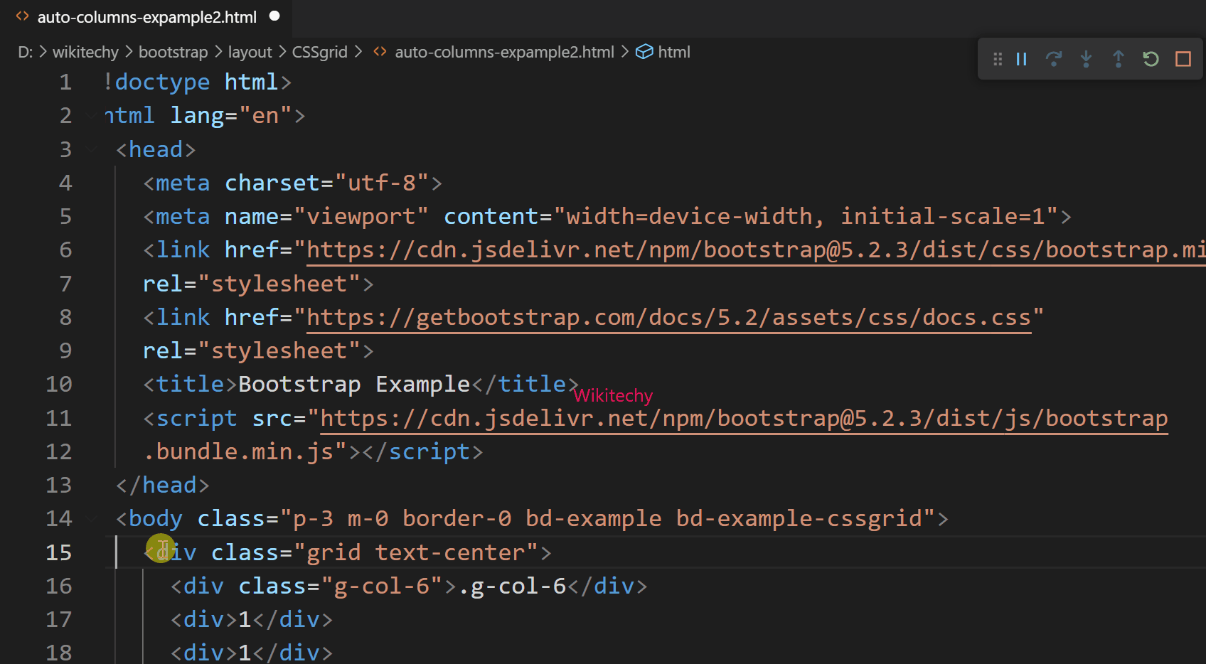
Task: Open the bootstrap breadcrumb menu
Action: (173, 51)
